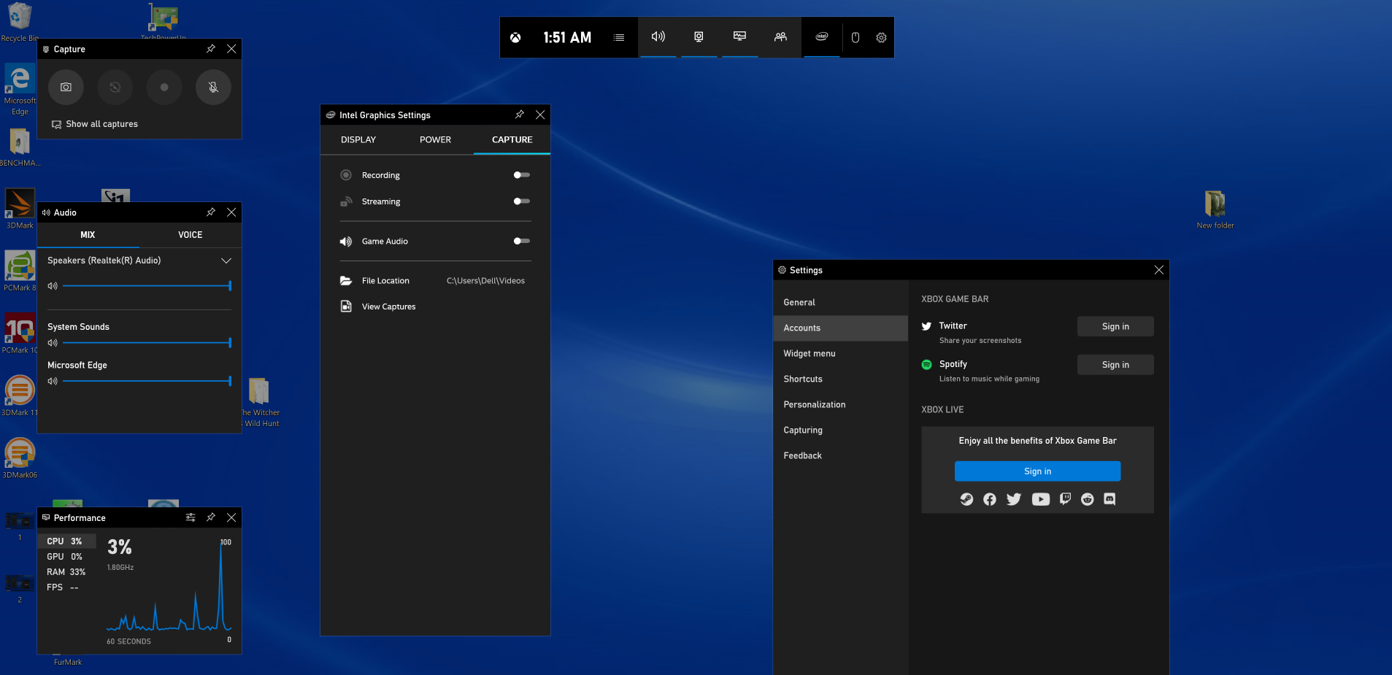Viewport: 1392px width, 675px height.
Task: Open Widget menu settings
Action: pyautogui.click(x=840, y=353)
